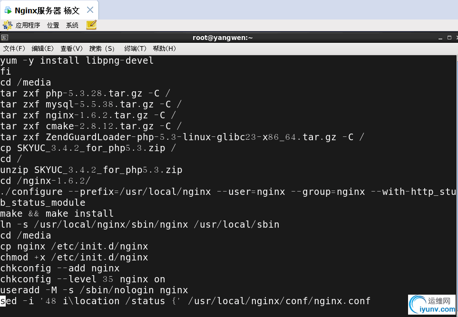The image size is (458, 317).
Task: Launch the notepad editor icon in the panel
Action: [x=91, y=25]
